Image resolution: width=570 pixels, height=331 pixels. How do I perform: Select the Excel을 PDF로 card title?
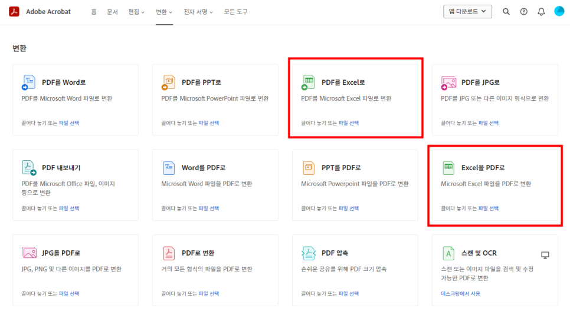(x=483, y=168)
